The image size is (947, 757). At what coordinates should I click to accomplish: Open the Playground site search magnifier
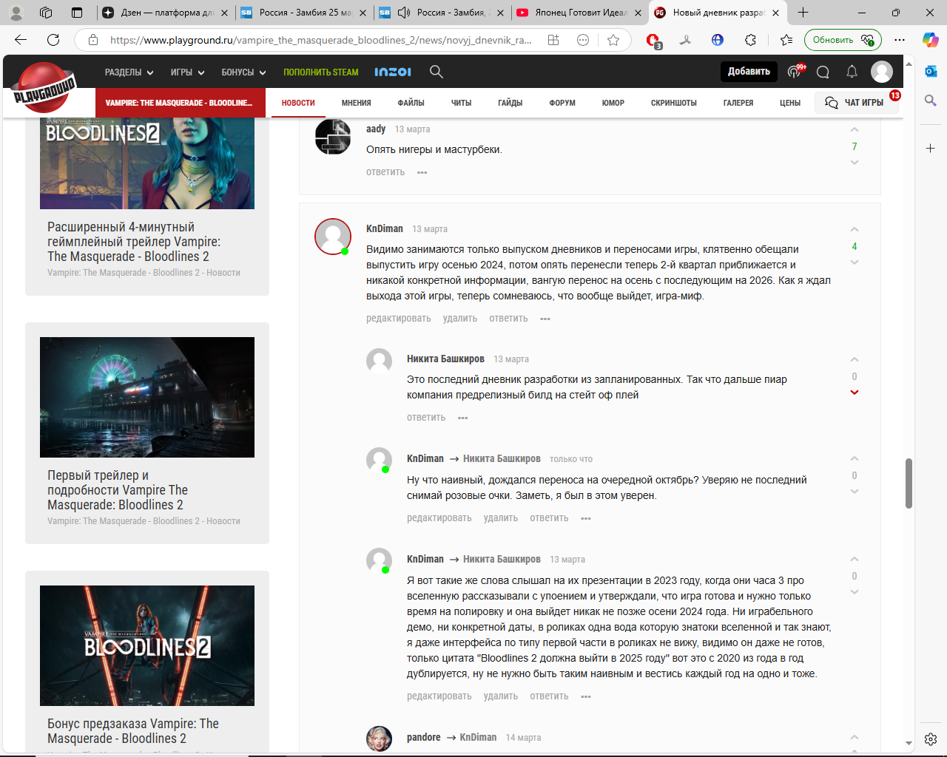coord(437,72)
